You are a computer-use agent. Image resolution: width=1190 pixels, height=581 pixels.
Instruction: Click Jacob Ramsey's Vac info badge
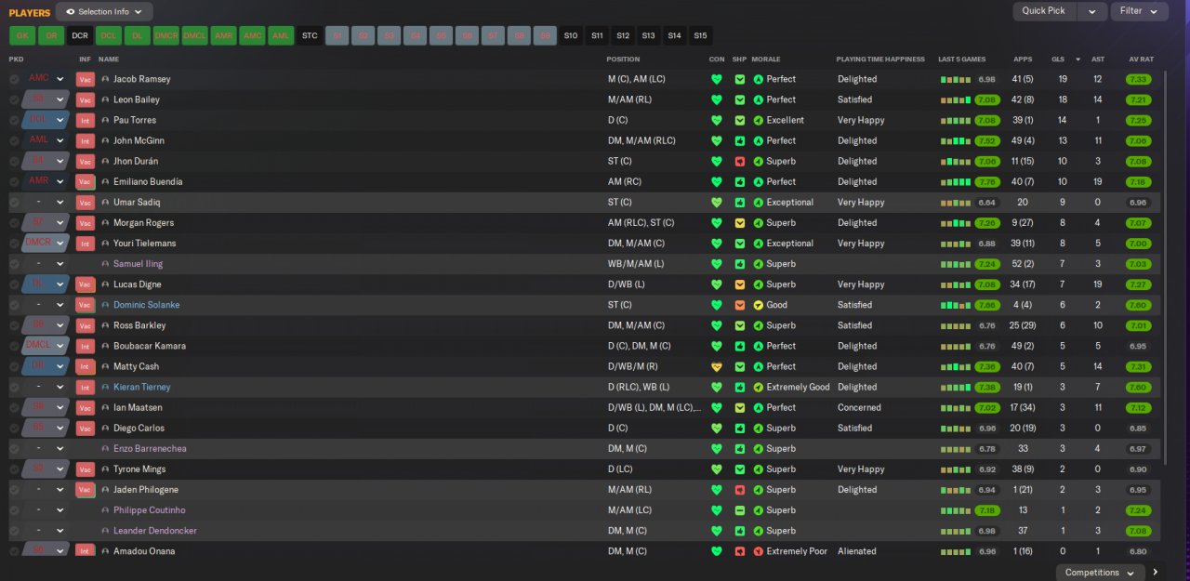coord(86,79)
